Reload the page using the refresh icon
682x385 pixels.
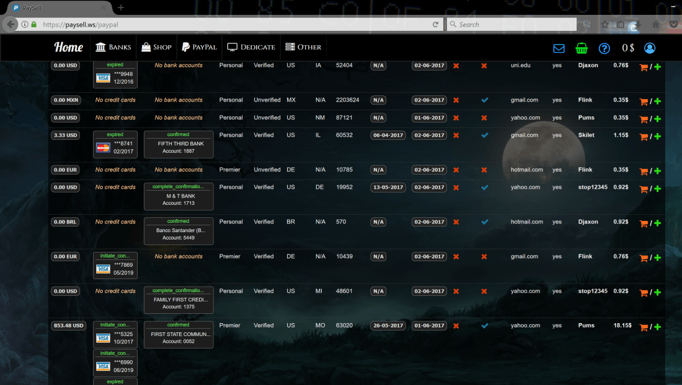(x=436, y=25)
